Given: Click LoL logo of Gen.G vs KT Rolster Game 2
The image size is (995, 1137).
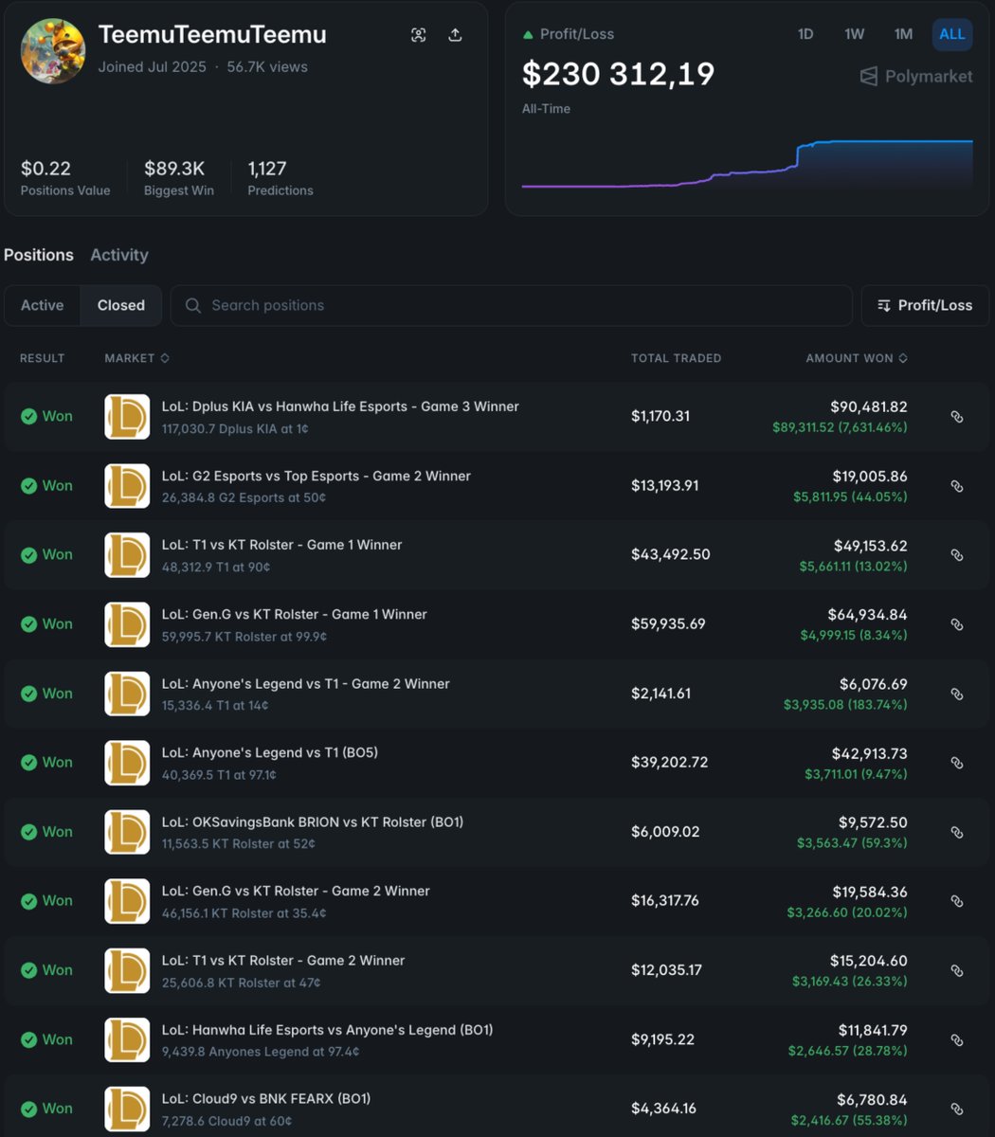Looking at the screenshot, I should (x=127, y=901).
